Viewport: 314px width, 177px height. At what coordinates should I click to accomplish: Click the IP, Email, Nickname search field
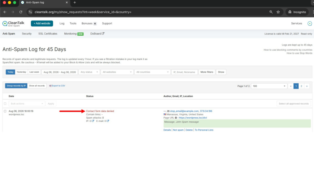click(184, 72)
